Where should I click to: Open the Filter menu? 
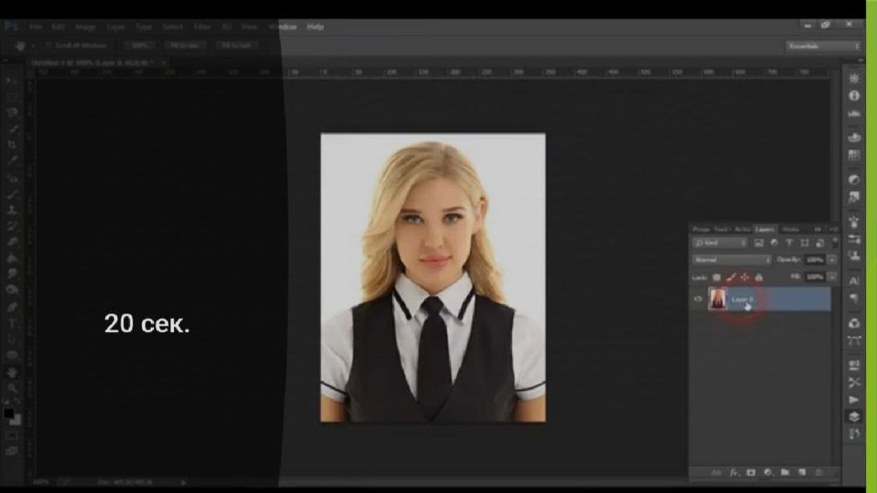pos(202,27)
